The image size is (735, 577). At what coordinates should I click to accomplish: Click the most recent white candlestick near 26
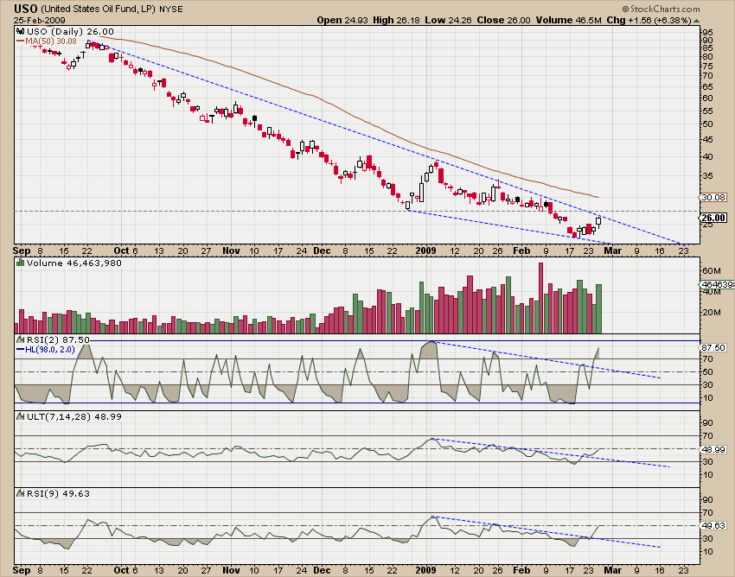598,221
